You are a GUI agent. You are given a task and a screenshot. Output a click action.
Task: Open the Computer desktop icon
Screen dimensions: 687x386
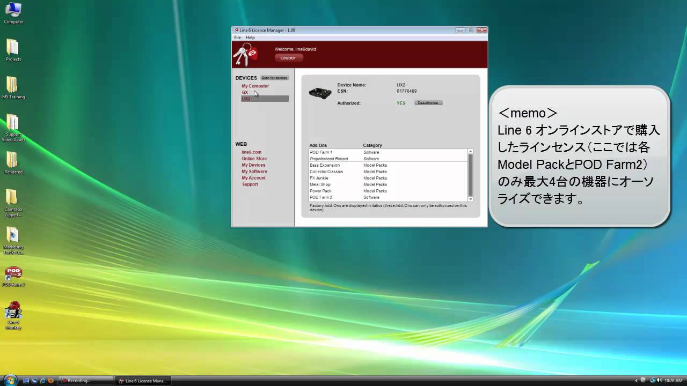point(13,13)
